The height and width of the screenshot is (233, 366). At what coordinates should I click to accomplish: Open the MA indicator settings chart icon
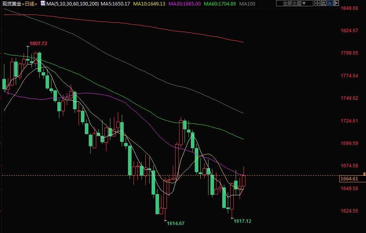(x=43, y=4)
